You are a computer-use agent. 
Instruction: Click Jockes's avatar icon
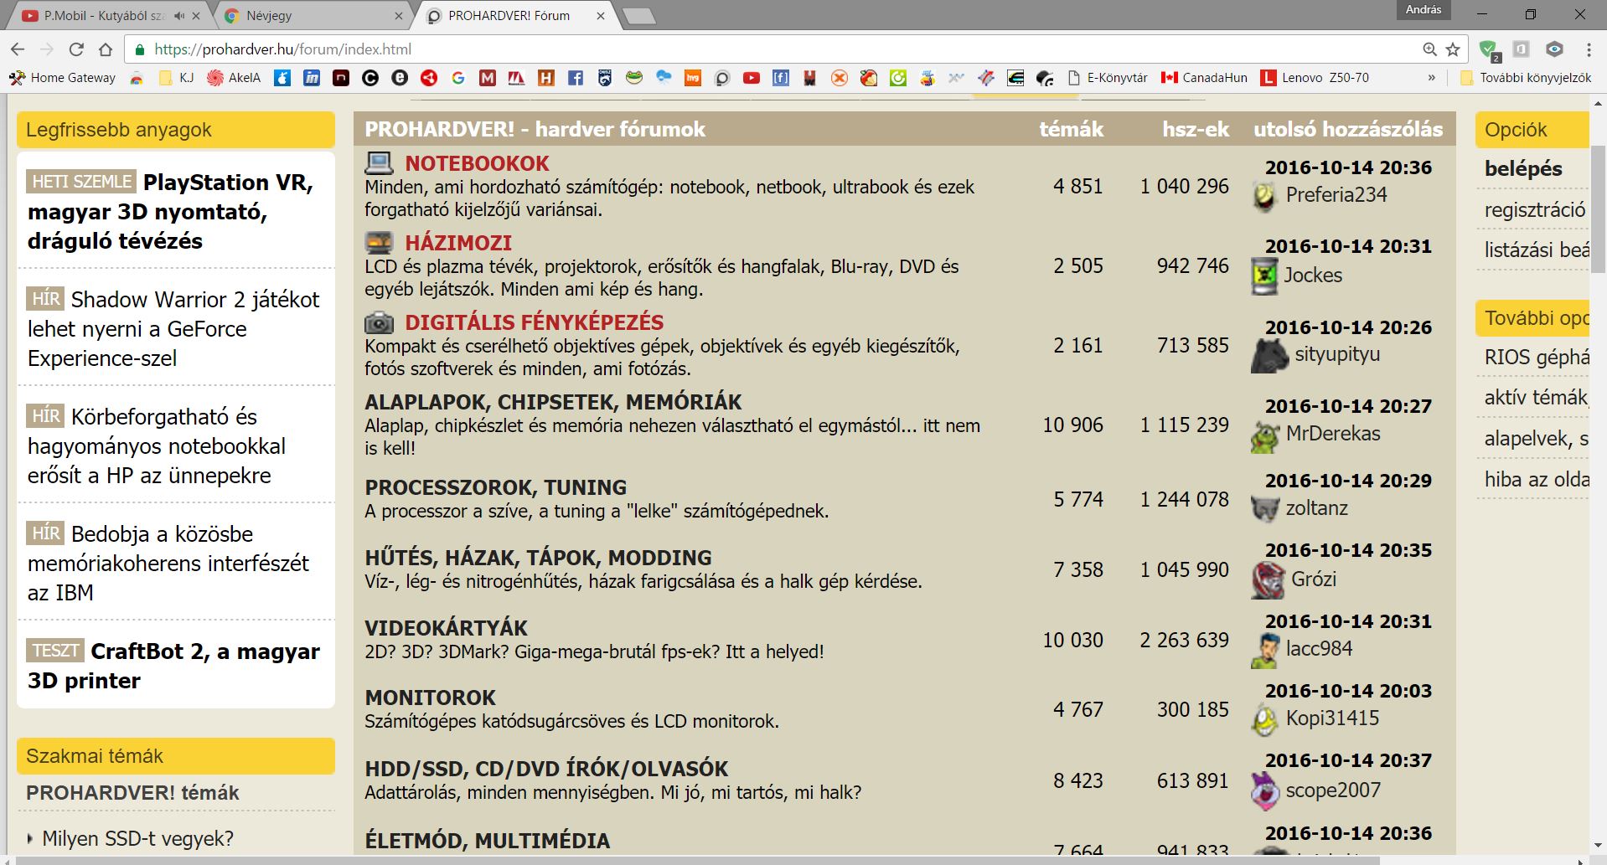pyautogui.click(x=1264, y=275)
